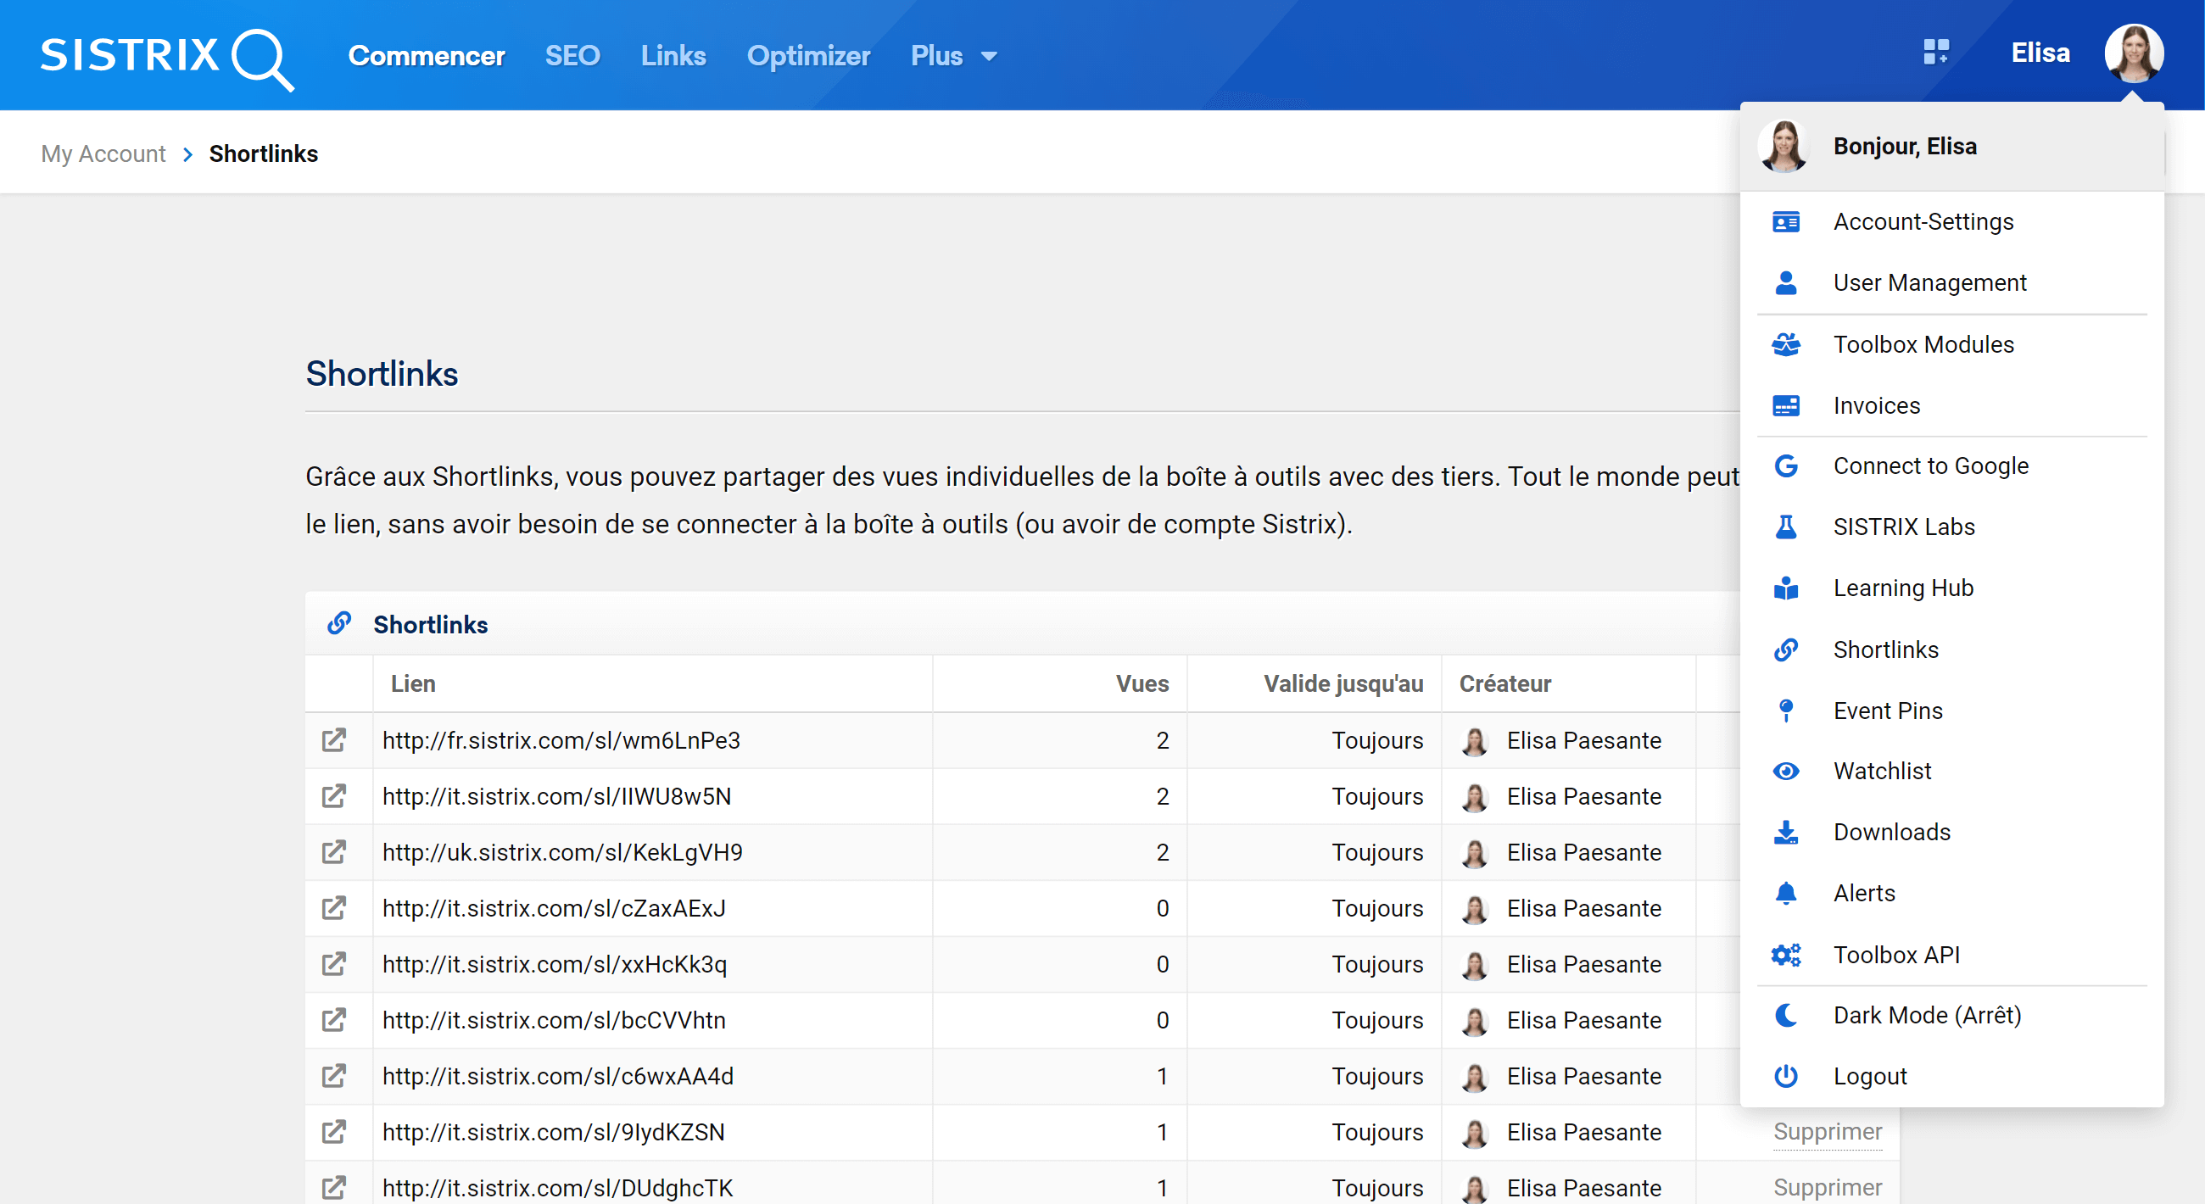Screen dimensions: 2205x1204
Task: Click the Toolbox Modules boxes icon
Action: tap(1785, 345)
